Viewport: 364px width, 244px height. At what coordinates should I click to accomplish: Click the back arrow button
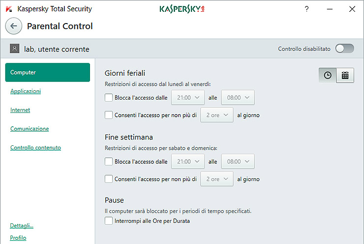point(14,26)
